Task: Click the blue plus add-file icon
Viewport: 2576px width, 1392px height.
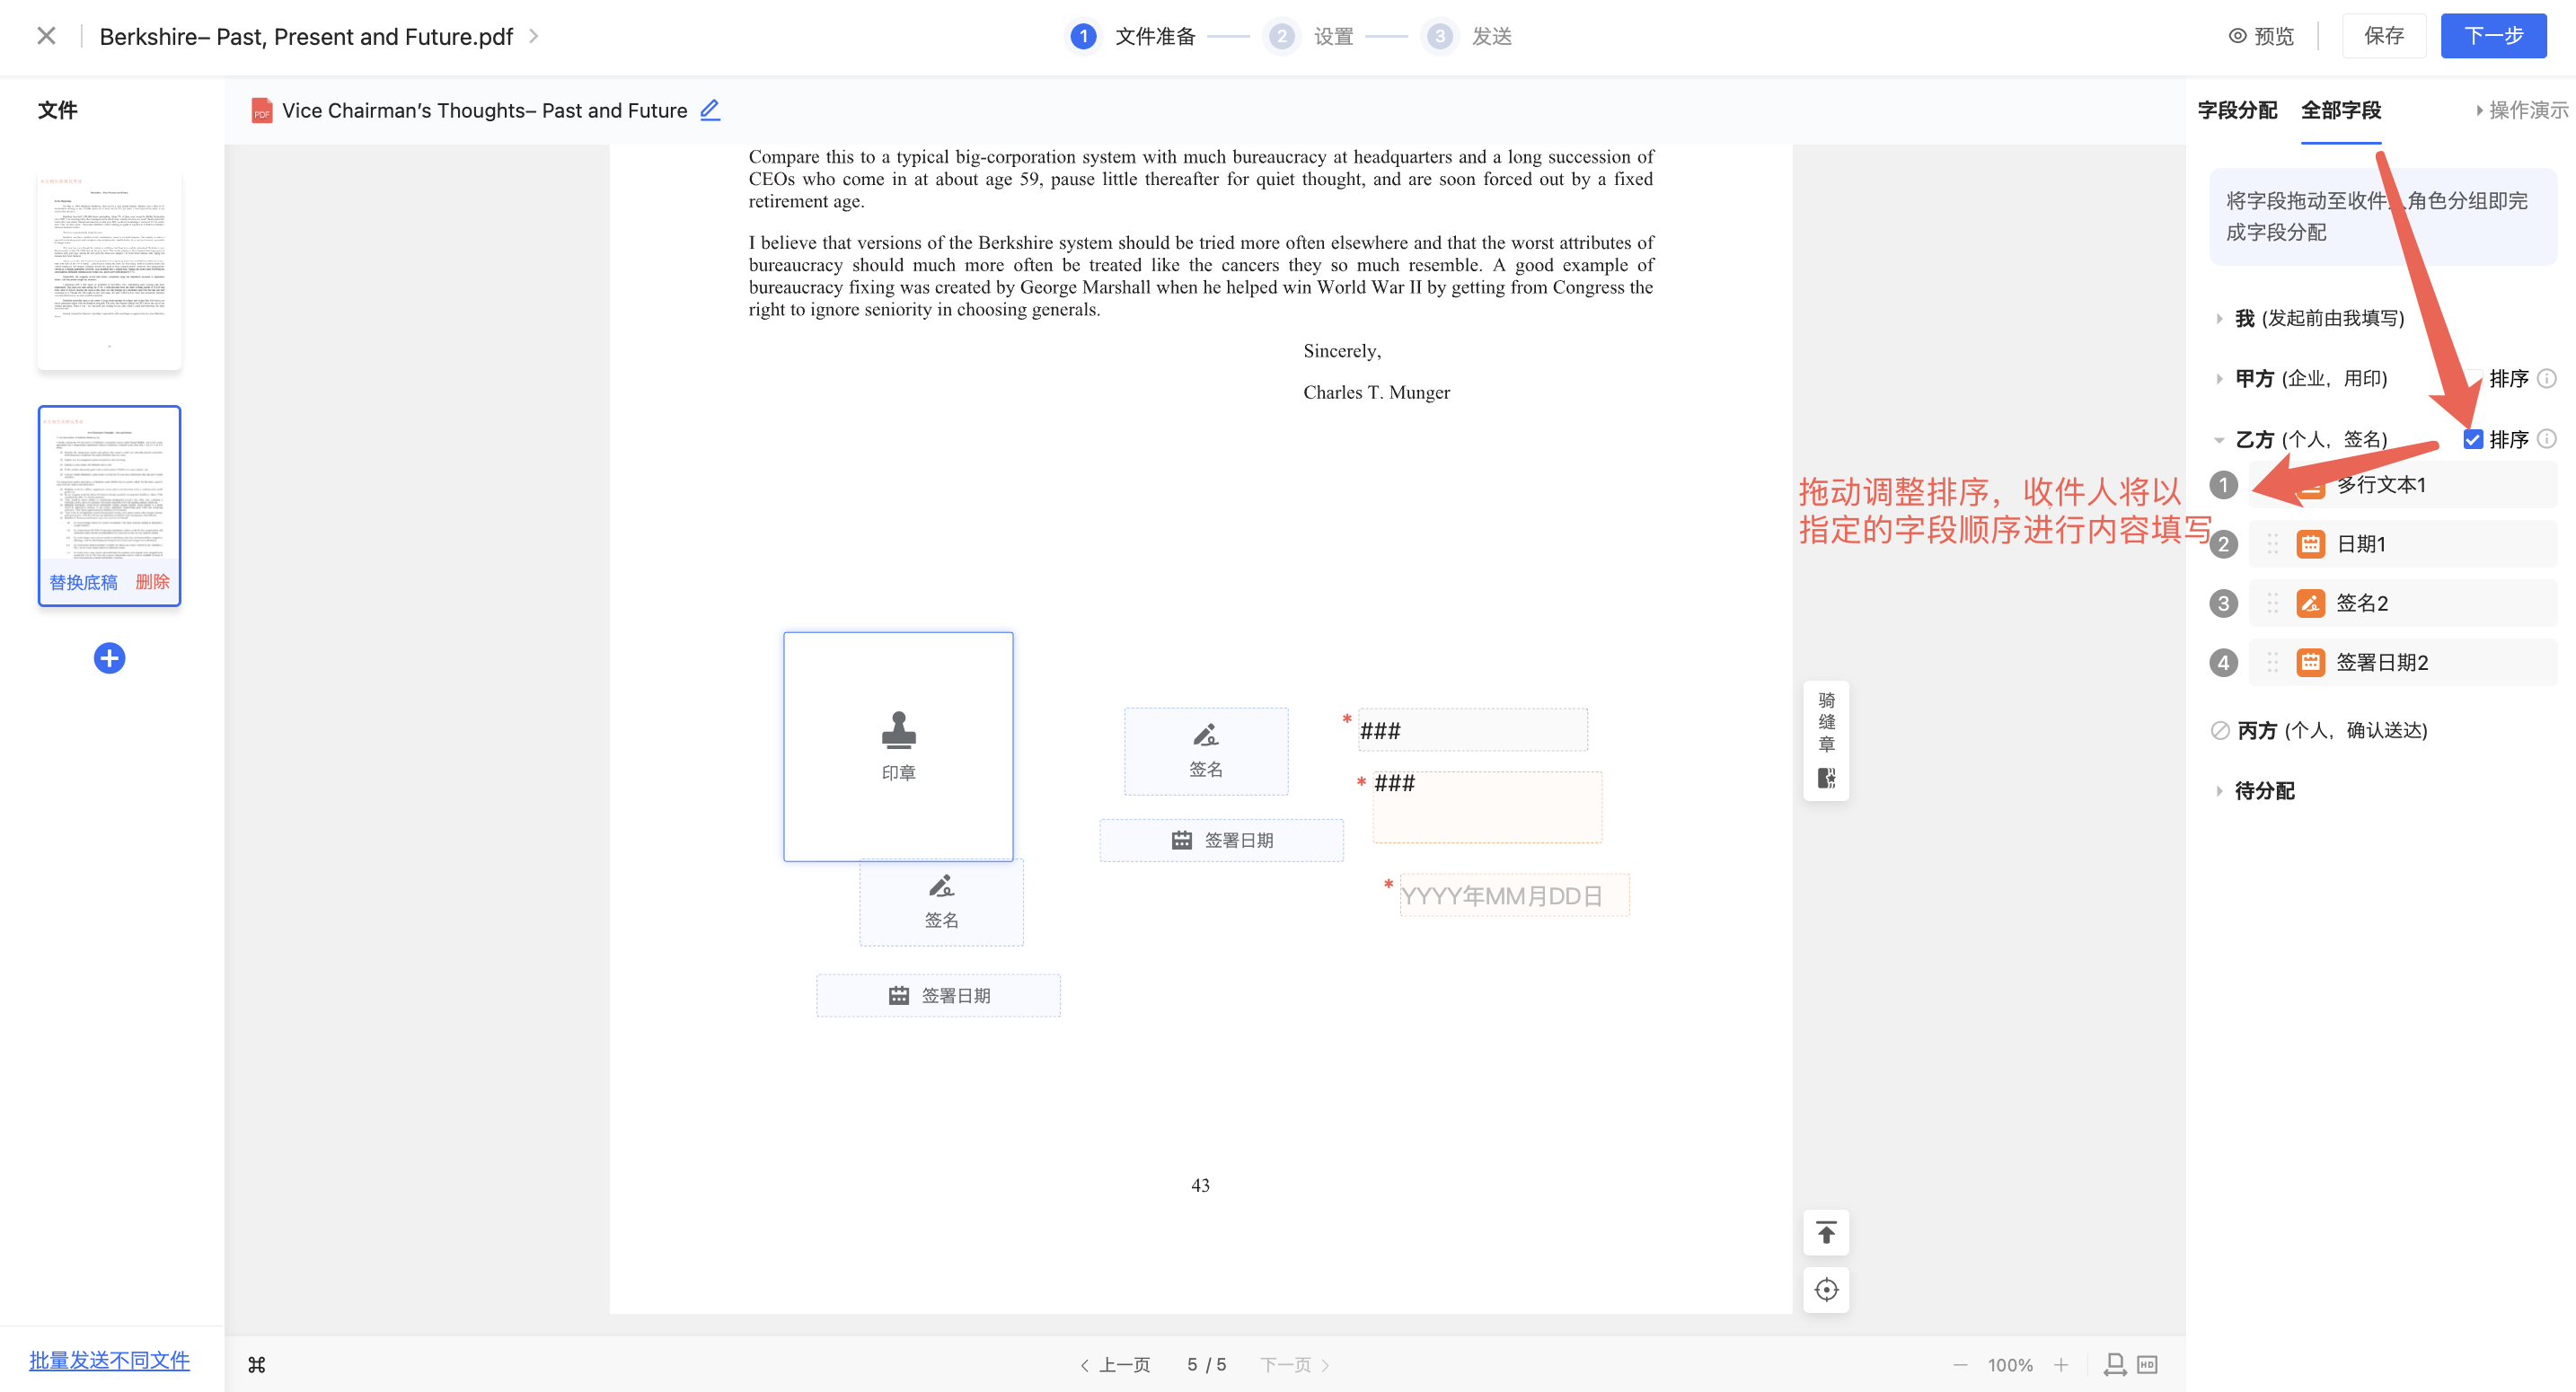Action: pos(109,658)
